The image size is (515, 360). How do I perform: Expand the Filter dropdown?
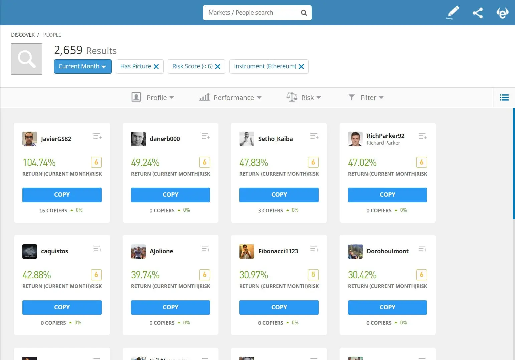pyautogui.click(x=366, y=97)
